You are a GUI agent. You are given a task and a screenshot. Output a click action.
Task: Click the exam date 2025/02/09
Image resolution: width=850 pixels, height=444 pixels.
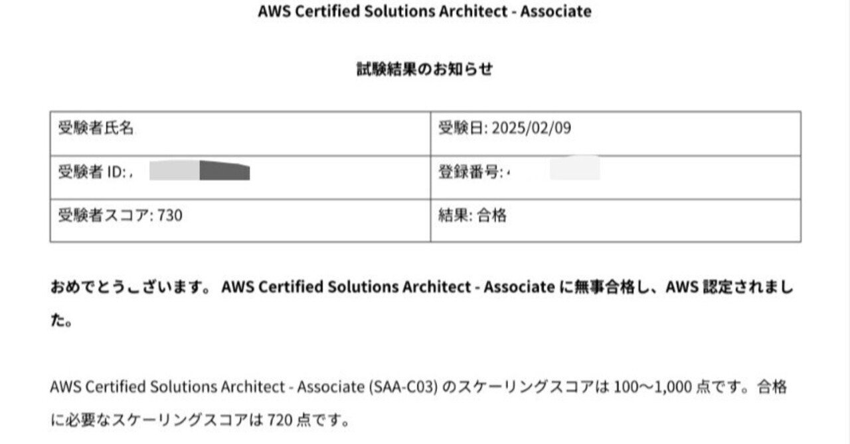[x=531, y=129]
